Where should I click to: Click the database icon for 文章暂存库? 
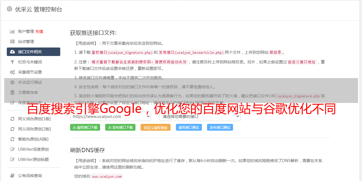12,92
